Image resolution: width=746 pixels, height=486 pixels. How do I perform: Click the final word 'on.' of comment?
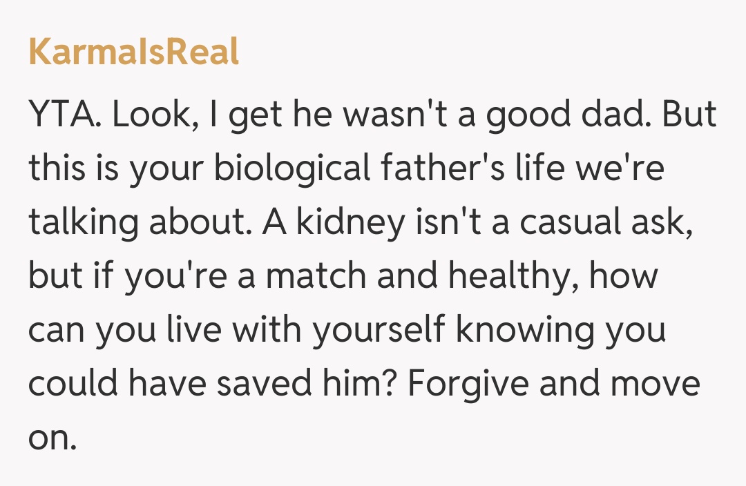tap(51, 436)
